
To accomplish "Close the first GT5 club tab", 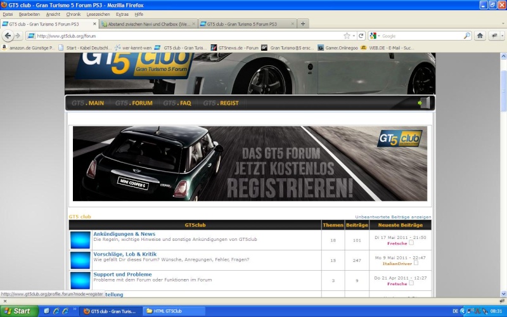I will coord(94,24).
